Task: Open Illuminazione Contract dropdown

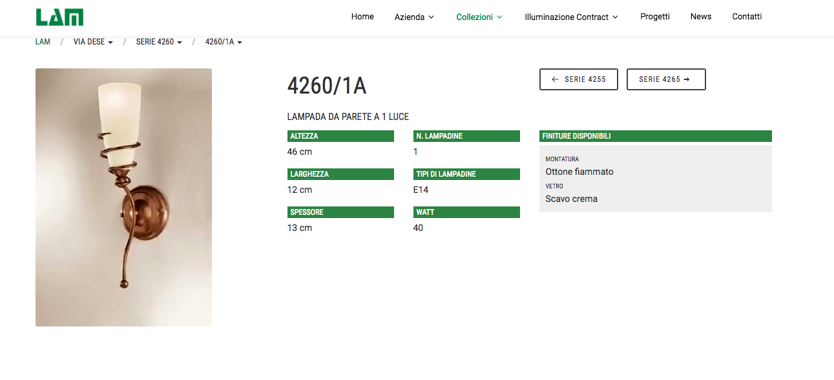Action: [571, 17]
